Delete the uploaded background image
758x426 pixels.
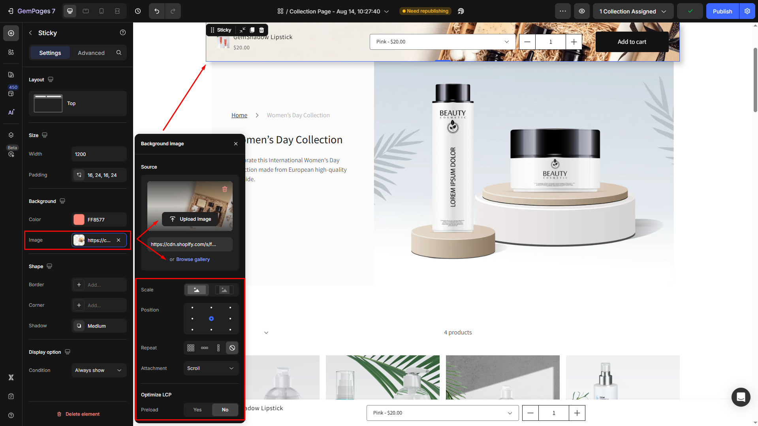click(225, 189)
